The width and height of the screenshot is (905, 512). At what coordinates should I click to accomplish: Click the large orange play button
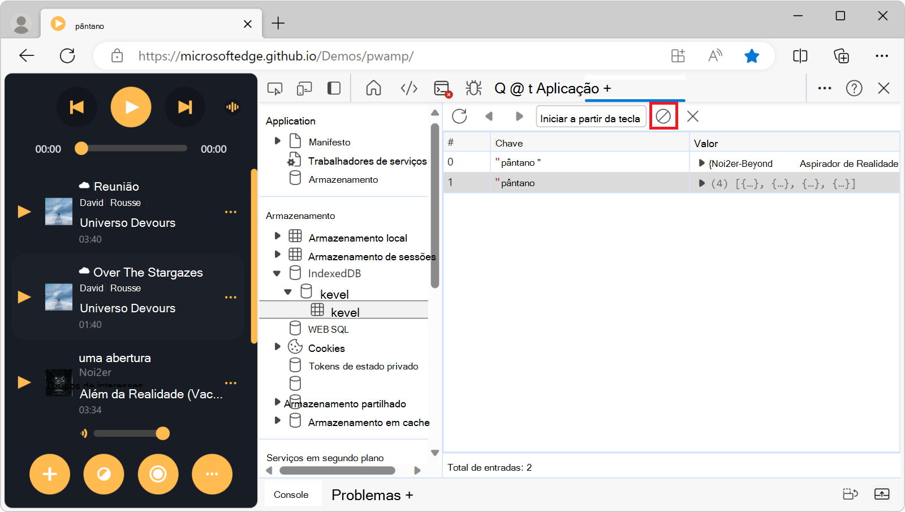(x=131, y=107)
